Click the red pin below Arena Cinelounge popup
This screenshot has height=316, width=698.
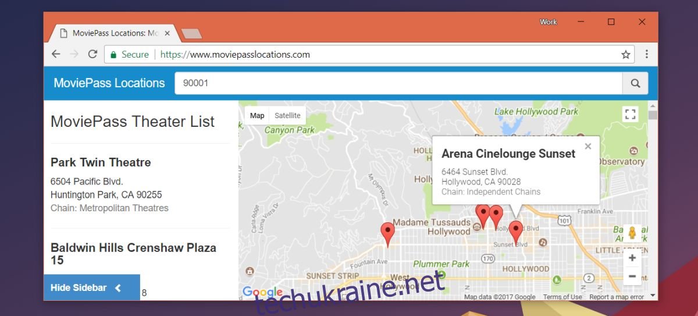(515, 232)
